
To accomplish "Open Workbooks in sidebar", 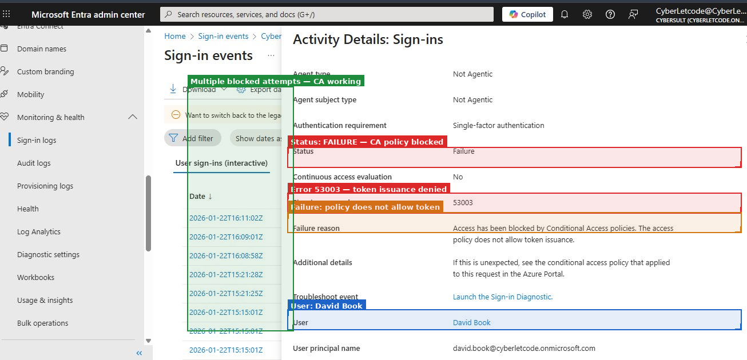I will (35, 277).
